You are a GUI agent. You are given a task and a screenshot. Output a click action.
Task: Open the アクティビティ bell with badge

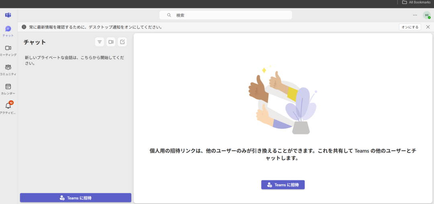click(8, 108)
